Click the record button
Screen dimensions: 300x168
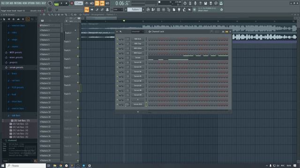tap(72, 3)
